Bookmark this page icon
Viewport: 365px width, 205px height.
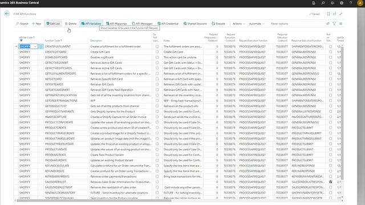coord(328,14)
